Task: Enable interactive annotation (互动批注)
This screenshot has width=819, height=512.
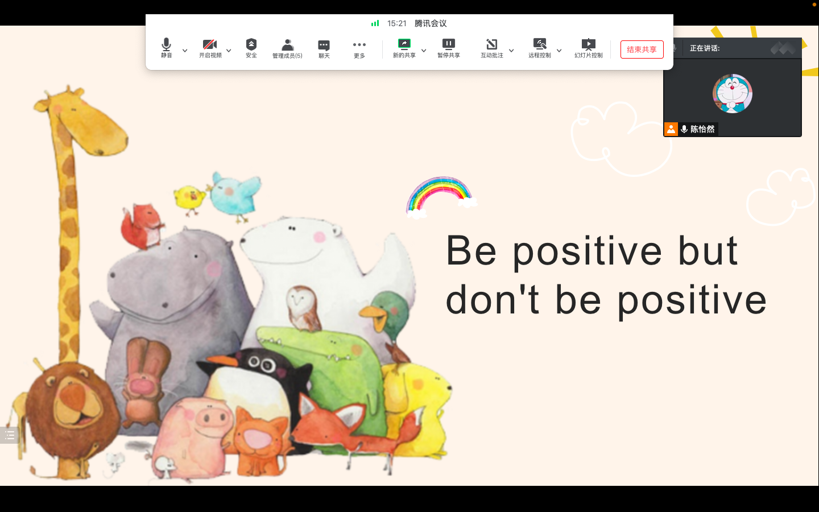Action: pyautogui.click(x=491, y=48)
